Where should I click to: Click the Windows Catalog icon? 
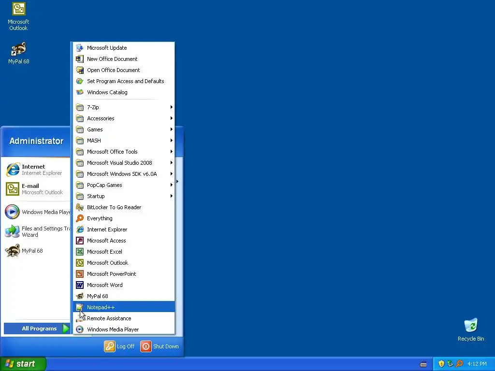(x=80, y=92)
